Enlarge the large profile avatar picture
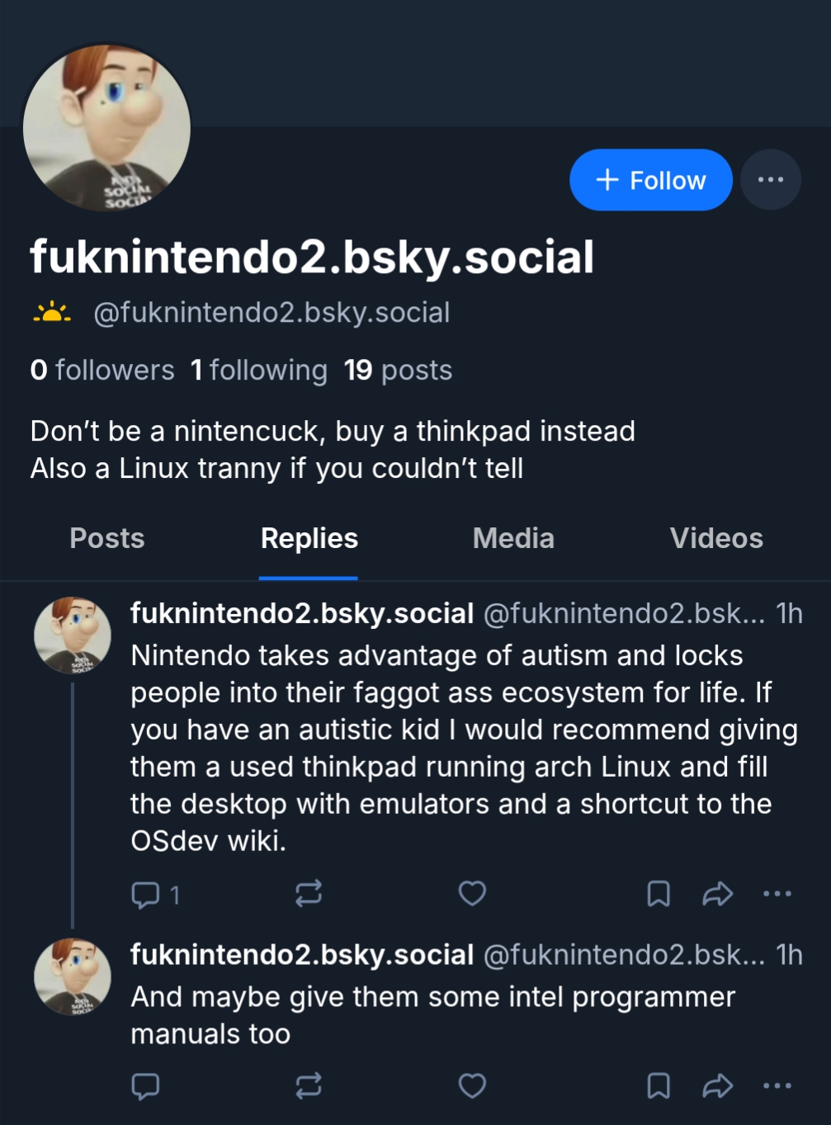The image size is (831, 1125). pyautogui.click(x=107, y=128)
